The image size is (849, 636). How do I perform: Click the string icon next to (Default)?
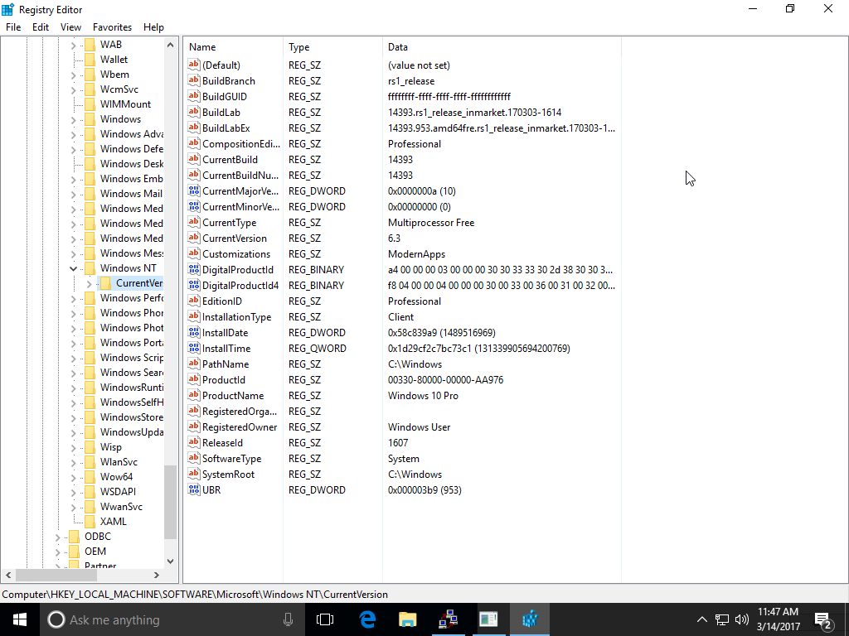[x=194, y=65]
